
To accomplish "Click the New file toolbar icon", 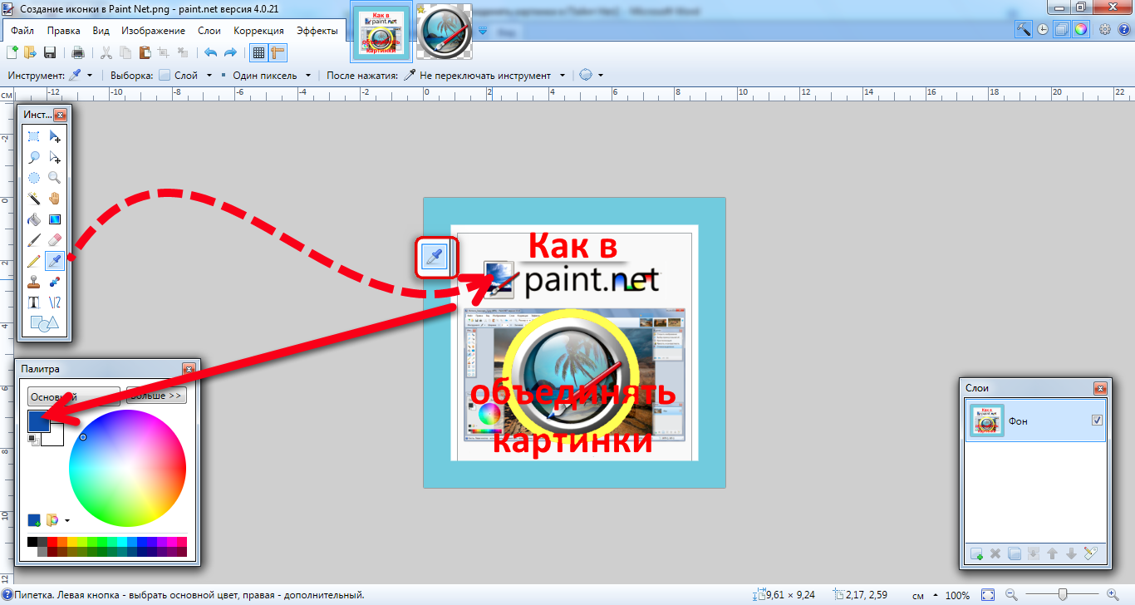I will (12, 52).
